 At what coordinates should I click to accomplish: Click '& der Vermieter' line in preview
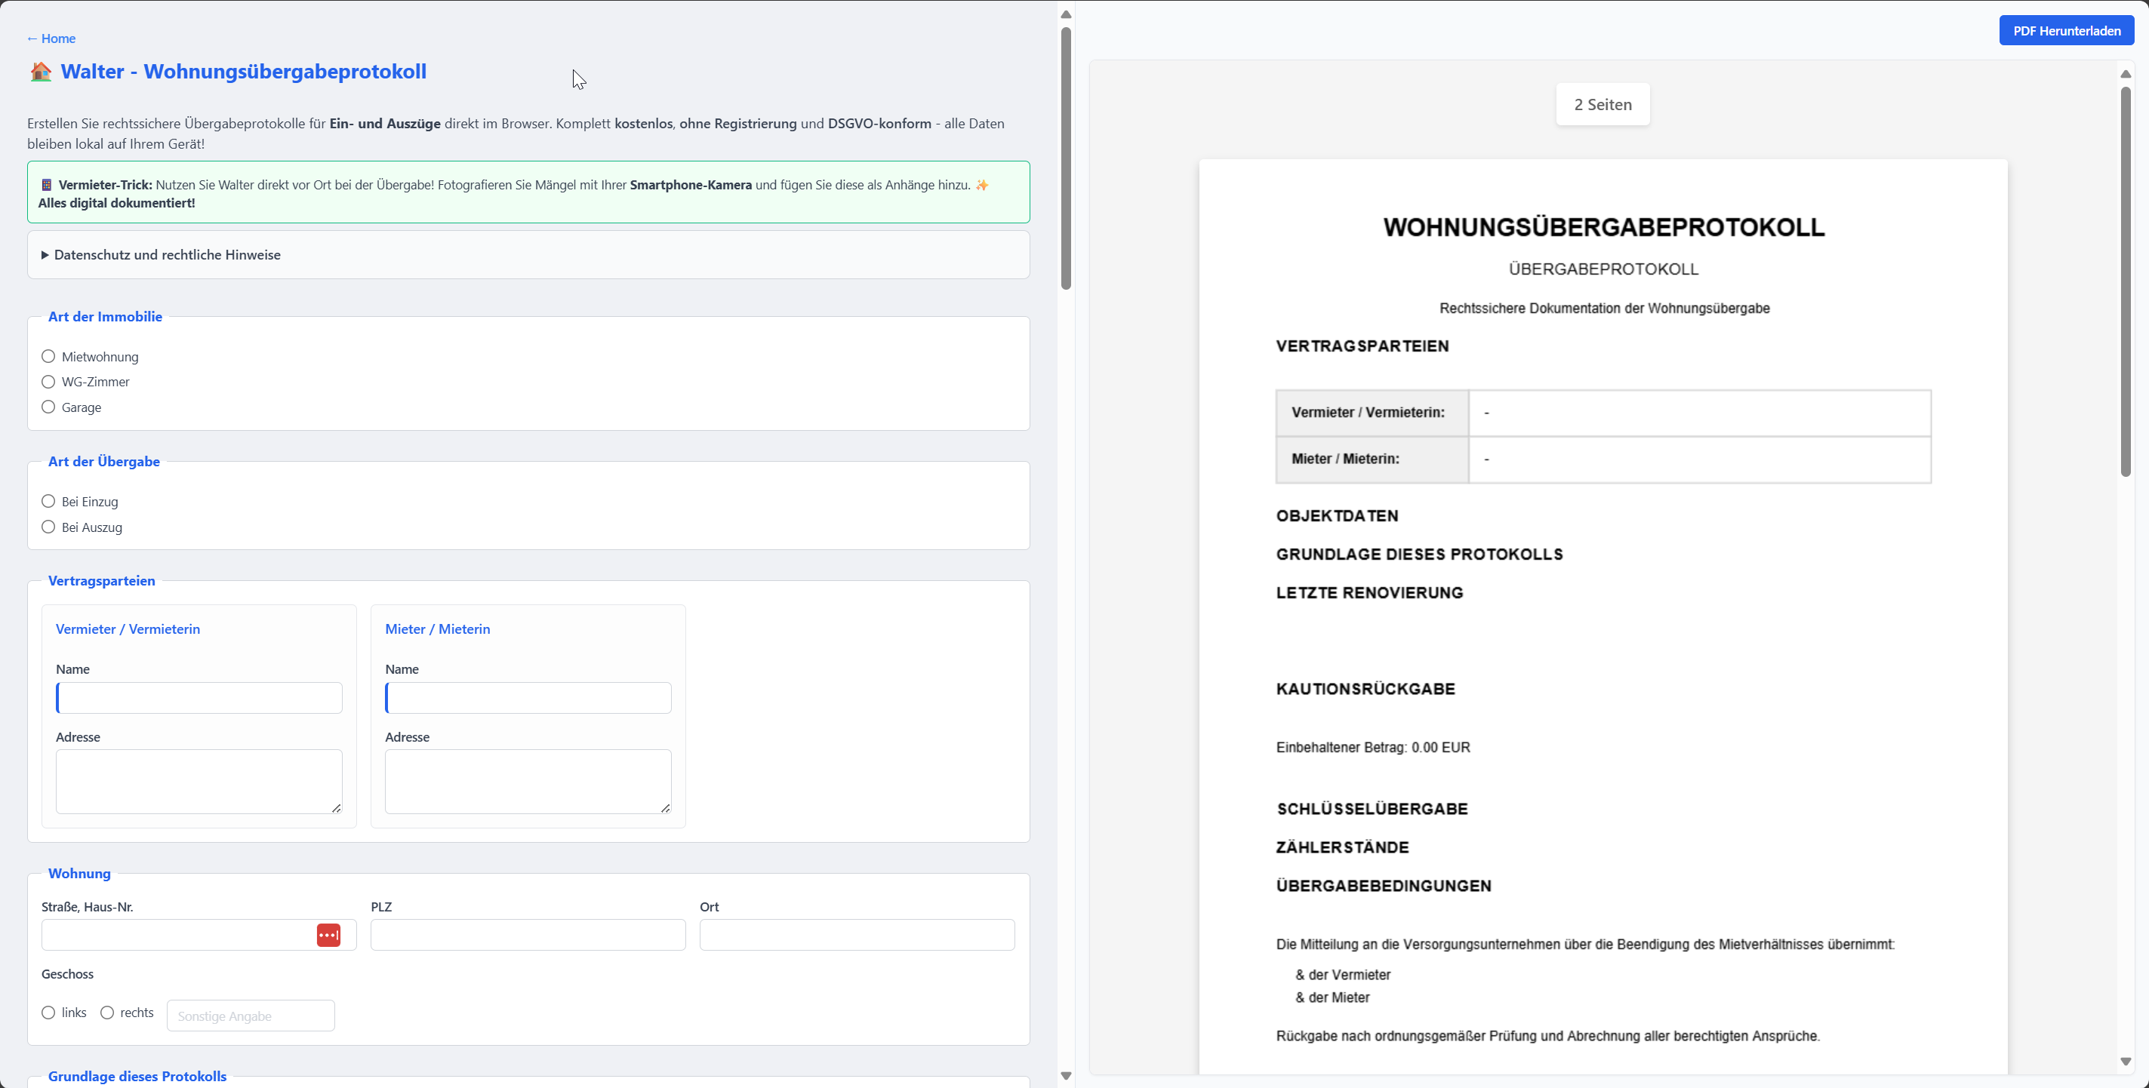[x=1343, y=976]
